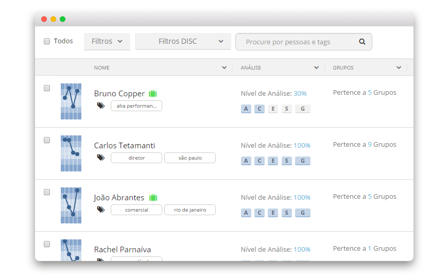Click the E analysis badge for Bruno Copper
This screenshot has height=278, width=448.
(273, 109)
